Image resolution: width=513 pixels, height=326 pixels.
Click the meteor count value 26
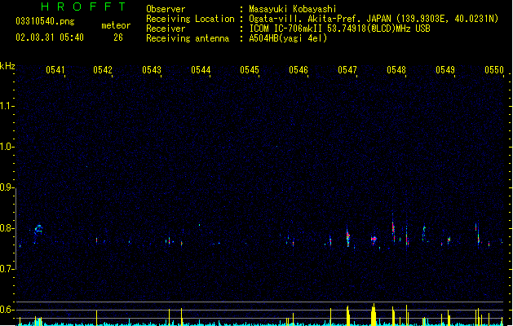click(x=118, y=37)
